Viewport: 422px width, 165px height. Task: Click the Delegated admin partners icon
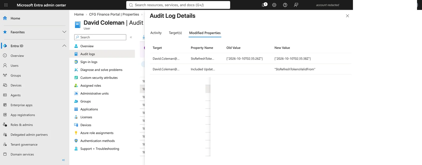click(5, 135)
